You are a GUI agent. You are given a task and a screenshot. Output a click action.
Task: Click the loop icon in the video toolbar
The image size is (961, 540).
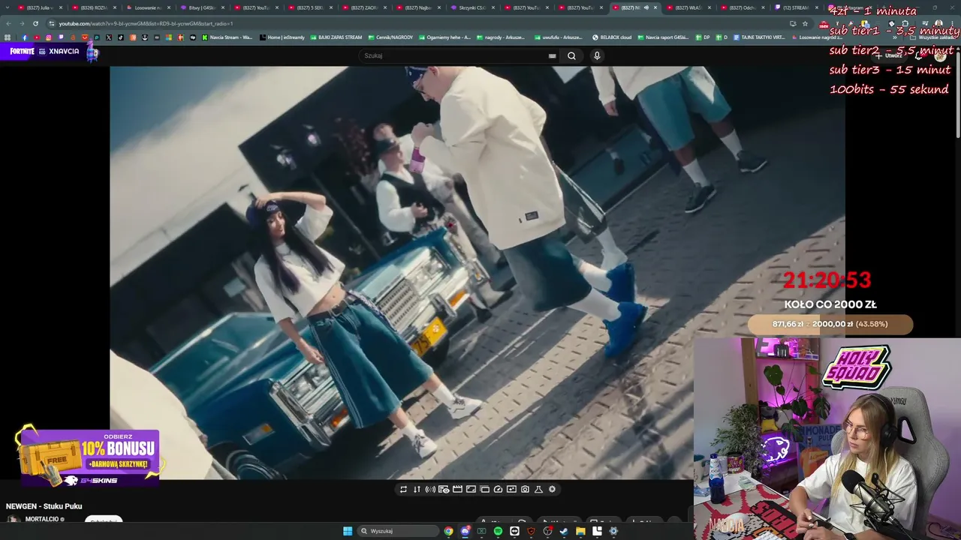403,489
